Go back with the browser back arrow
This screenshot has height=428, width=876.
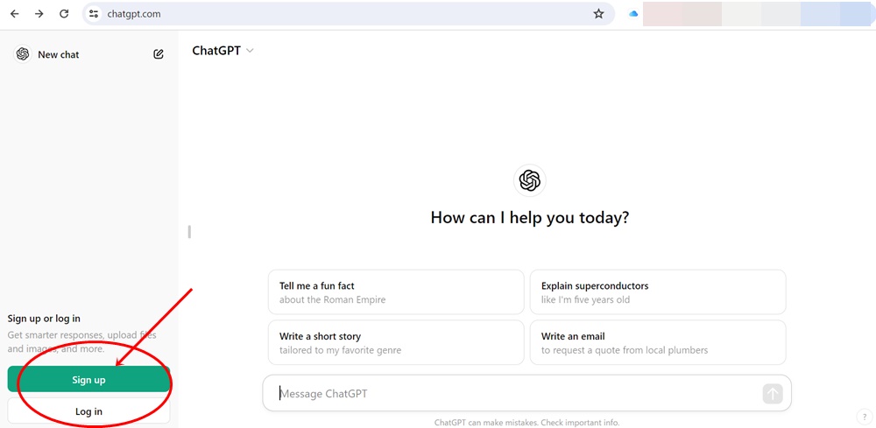[x=15, y=14]
